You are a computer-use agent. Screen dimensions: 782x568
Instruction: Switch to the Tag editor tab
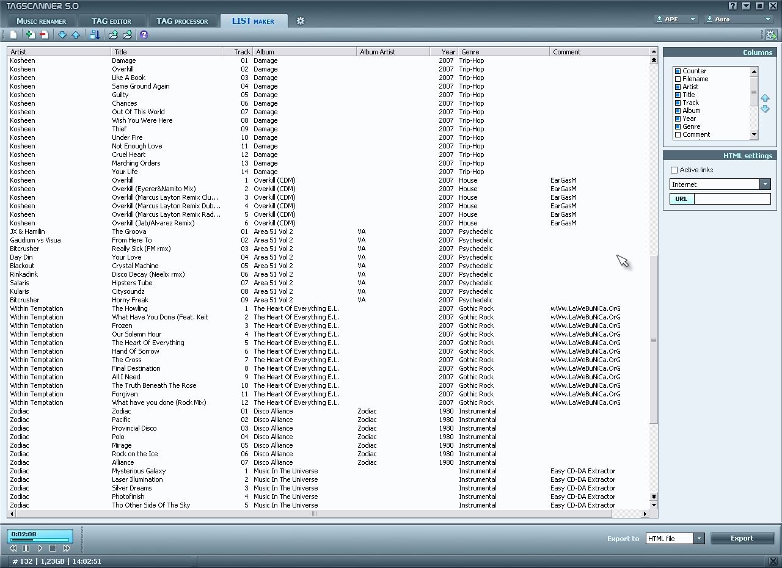click(x=112, y=21)
